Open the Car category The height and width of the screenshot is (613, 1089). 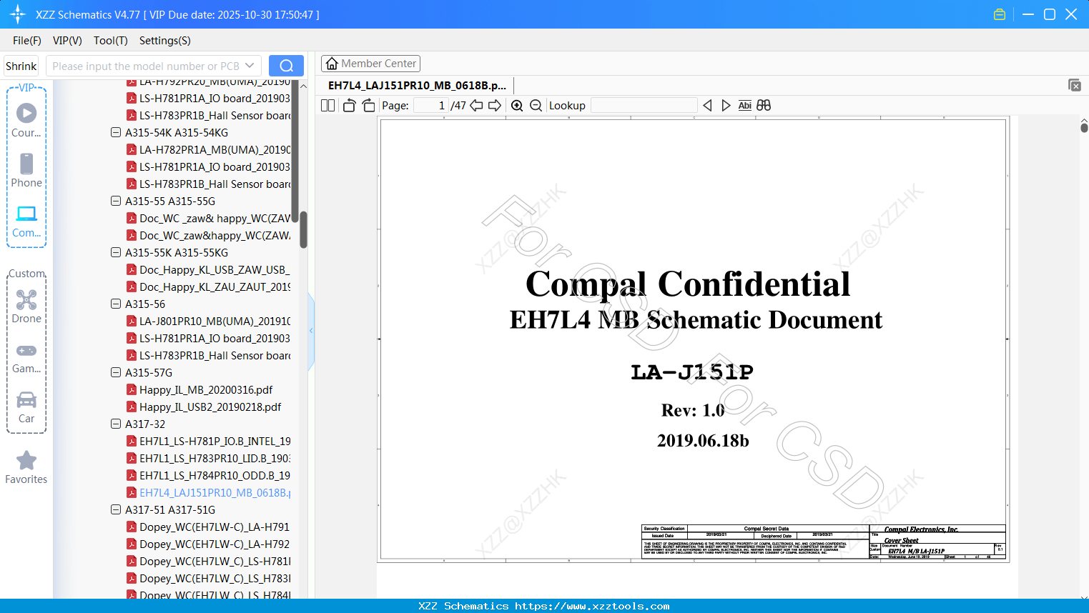click(26, 407)
